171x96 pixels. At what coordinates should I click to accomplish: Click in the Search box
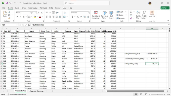coord(86,3)
